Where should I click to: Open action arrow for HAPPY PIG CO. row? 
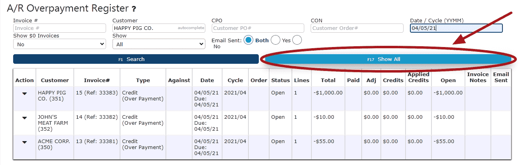(24, 93)
